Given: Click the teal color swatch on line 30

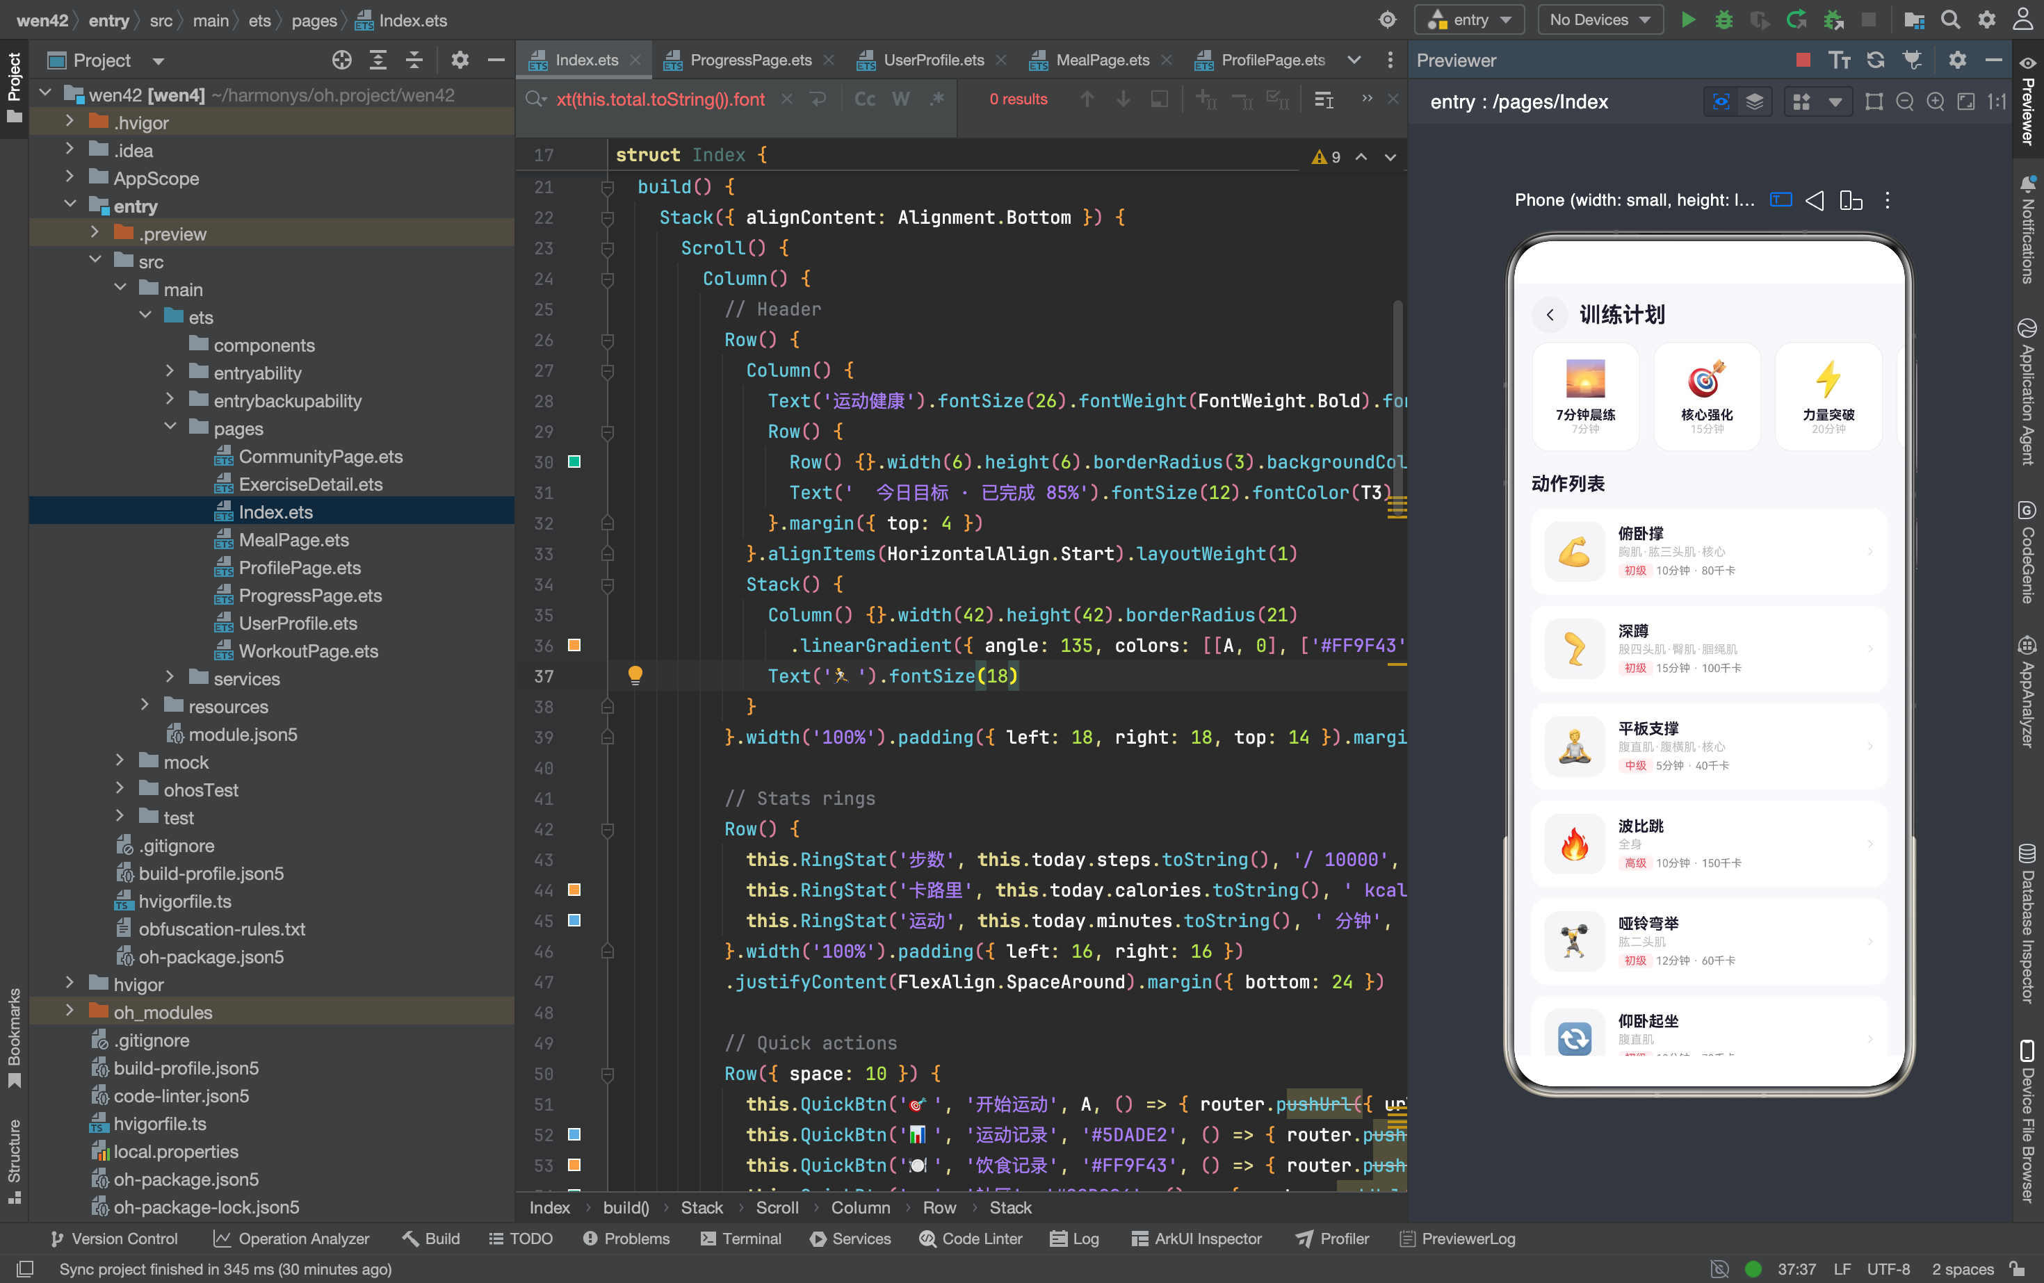Looking at the screenshot, I should 575,461.
